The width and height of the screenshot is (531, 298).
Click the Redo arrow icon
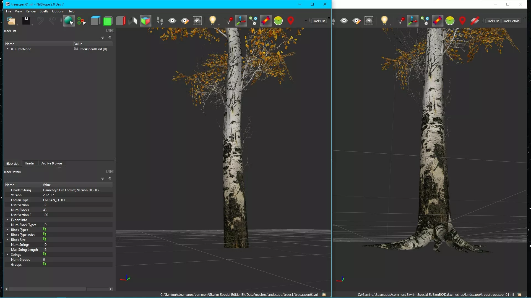[x=52, y=21]
